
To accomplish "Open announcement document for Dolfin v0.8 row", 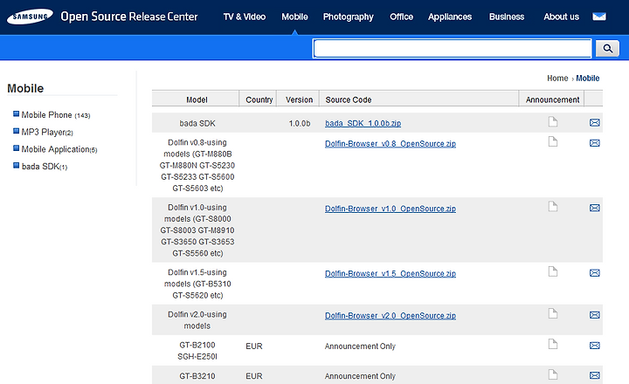I will point(553,141).
